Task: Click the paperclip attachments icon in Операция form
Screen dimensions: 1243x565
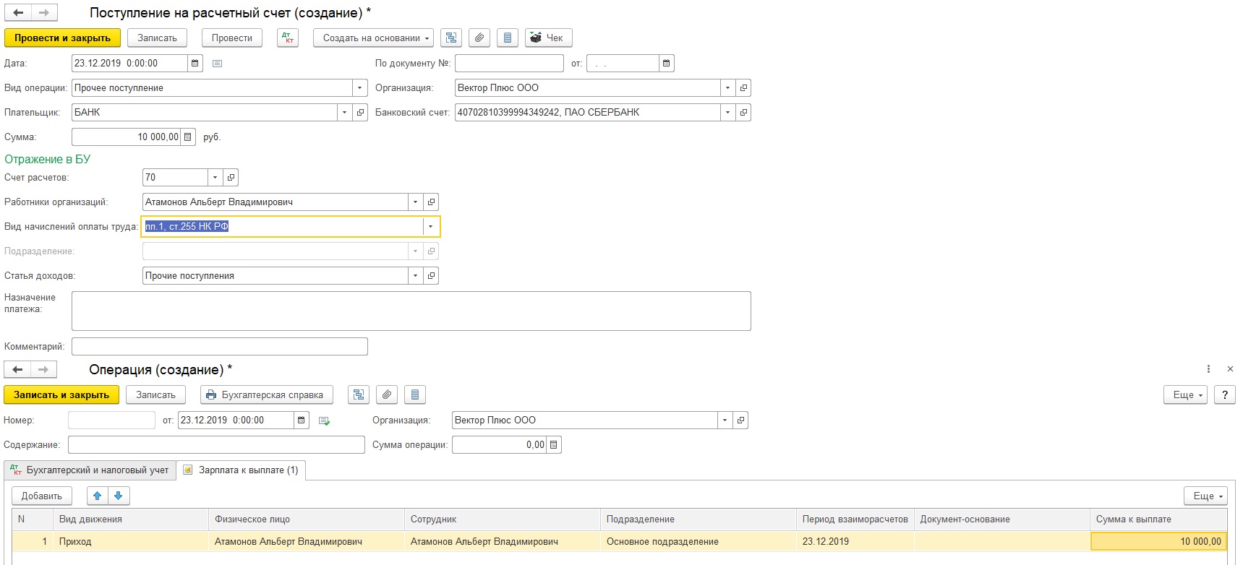Action: click(387, 394)
